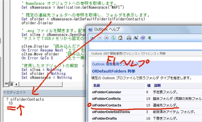Click value 16 in olFolderDrafts row

click(x=148, y=119)
